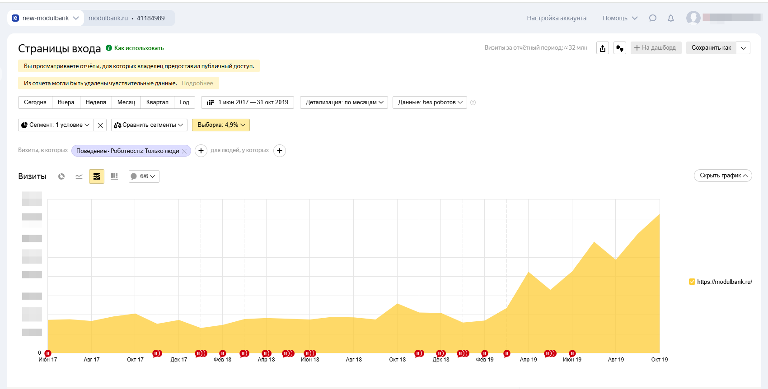Switch chart to line graph view
The image size is (768, 389).
tap(79, 176)
